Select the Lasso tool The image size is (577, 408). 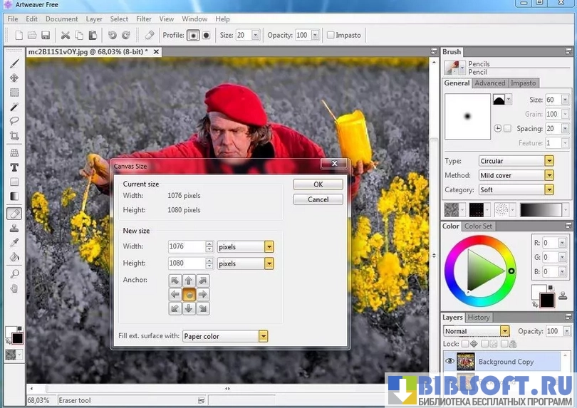14,120
